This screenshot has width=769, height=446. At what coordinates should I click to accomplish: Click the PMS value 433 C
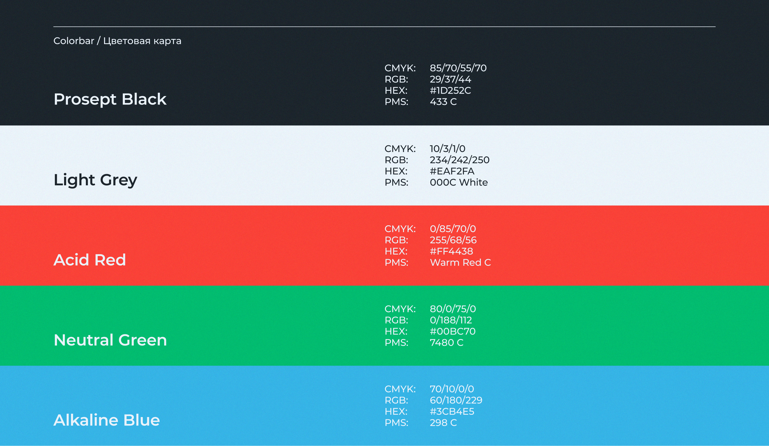click(443, 102)
